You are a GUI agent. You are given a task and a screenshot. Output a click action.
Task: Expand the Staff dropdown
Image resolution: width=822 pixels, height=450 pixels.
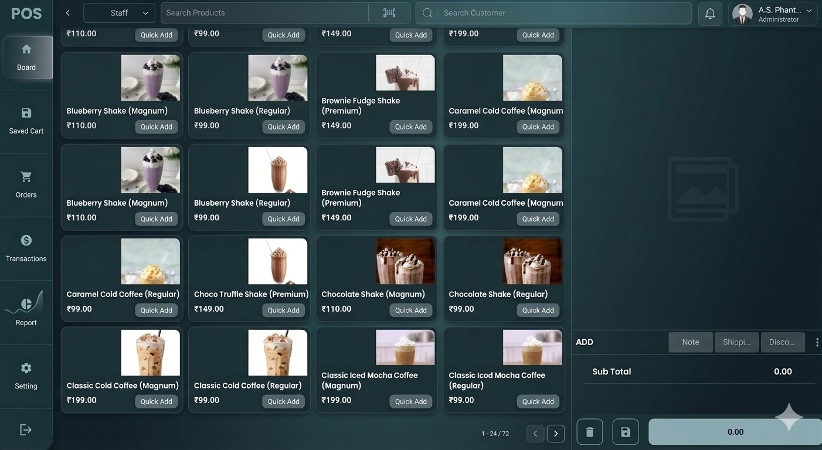[120, 13]
